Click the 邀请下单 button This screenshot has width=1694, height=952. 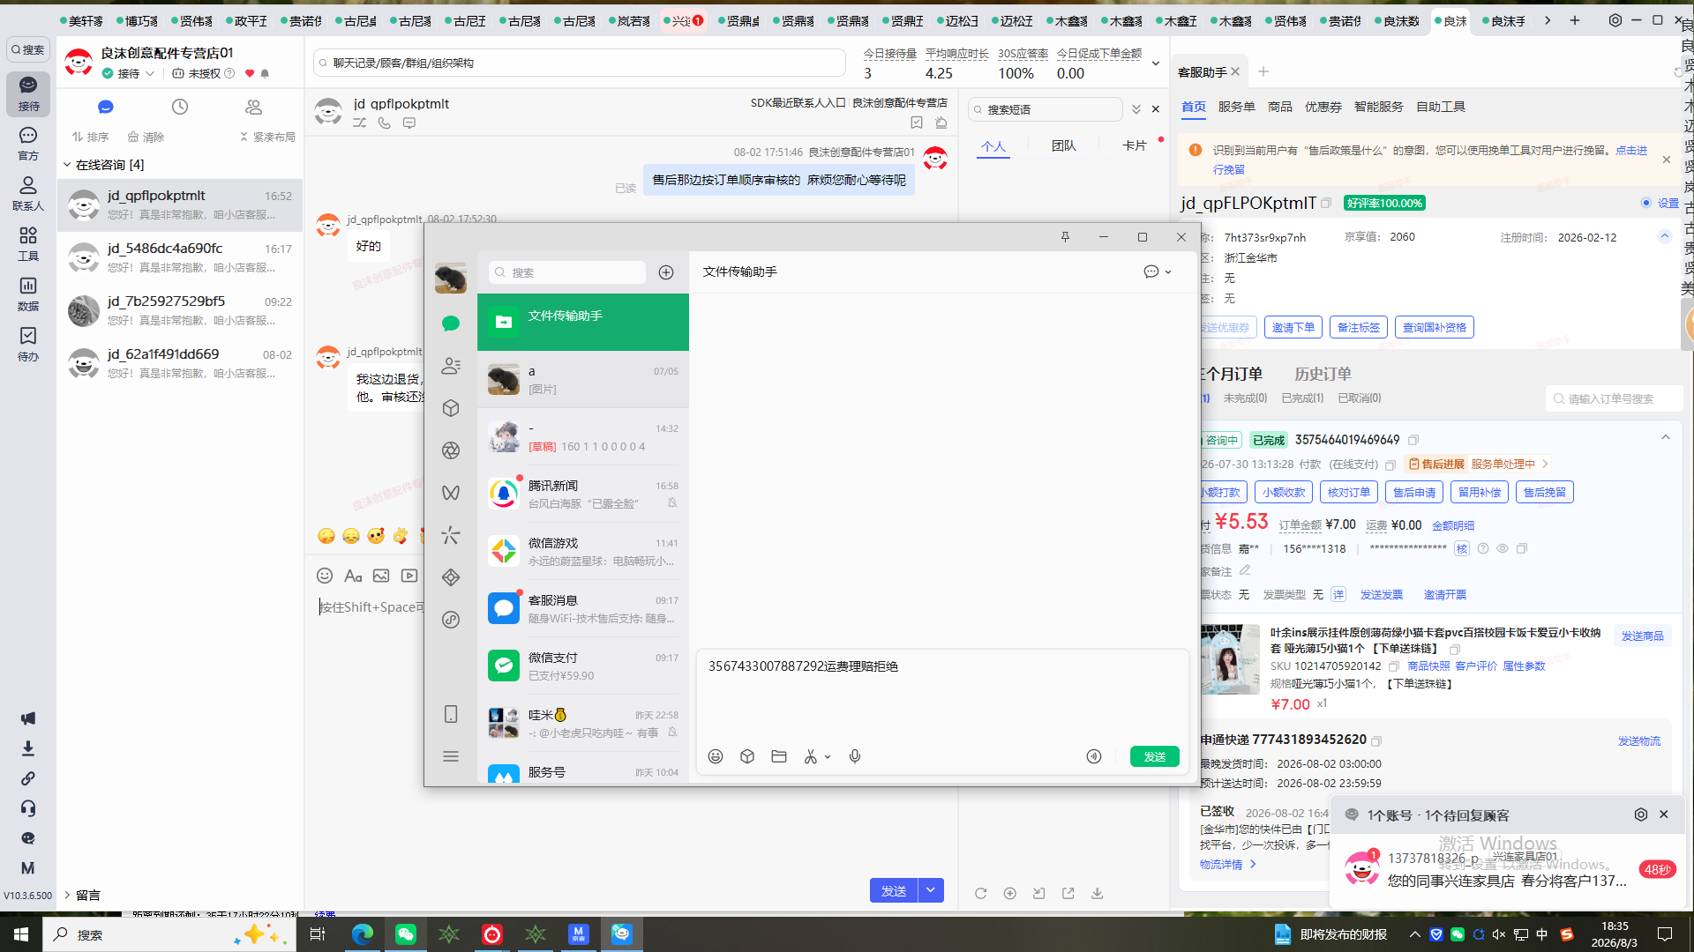[1293, 328]
